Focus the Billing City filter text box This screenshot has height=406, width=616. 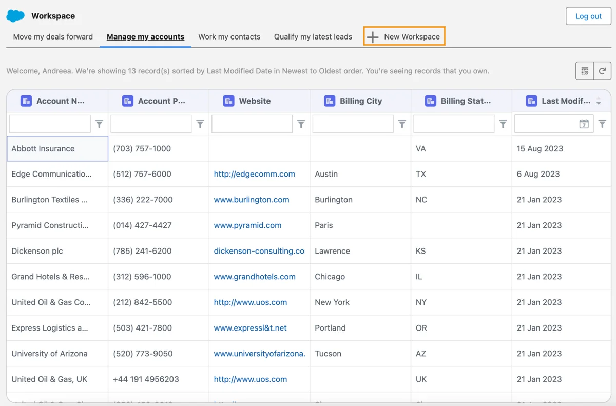353,124
